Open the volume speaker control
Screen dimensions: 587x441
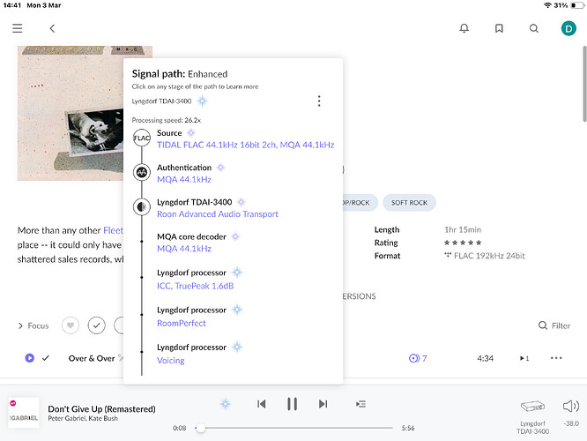point(571,406)
